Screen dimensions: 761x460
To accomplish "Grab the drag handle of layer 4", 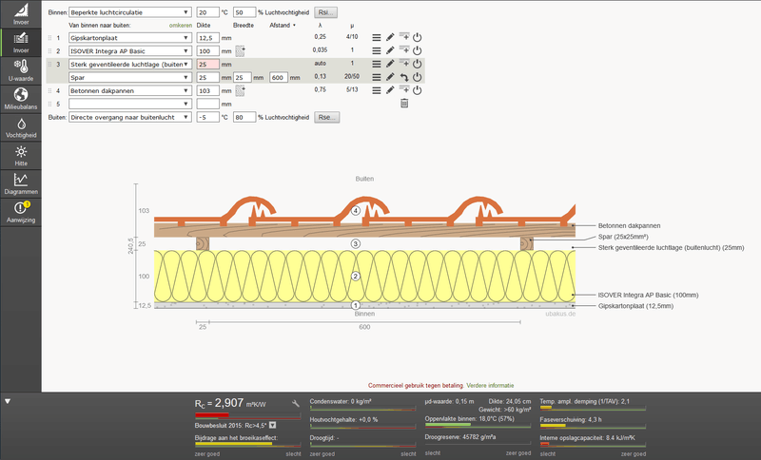I will pyautogui.click(x=49, y=90).
